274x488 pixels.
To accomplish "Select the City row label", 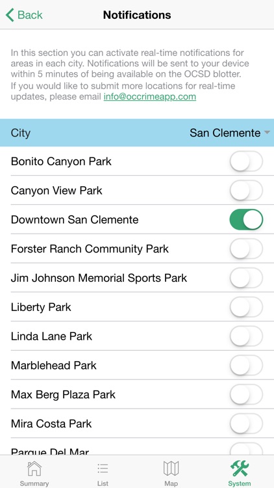I will click(x=21, y=133).
